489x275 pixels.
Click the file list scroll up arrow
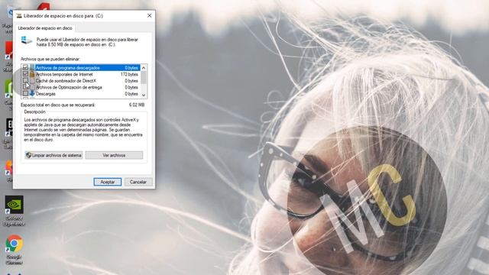(x=144, y=68)
